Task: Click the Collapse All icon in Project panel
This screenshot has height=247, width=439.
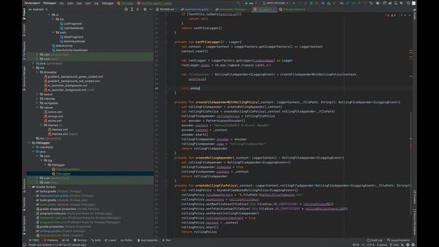Action: (x=138, y=9)
